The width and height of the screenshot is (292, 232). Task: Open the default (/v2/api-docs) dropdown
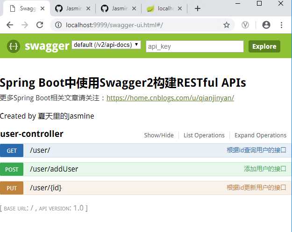(x=106, y=45)
